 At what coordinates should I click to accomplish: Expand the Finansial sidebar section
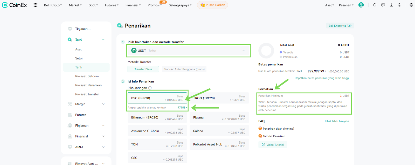[x=103, y=136]
